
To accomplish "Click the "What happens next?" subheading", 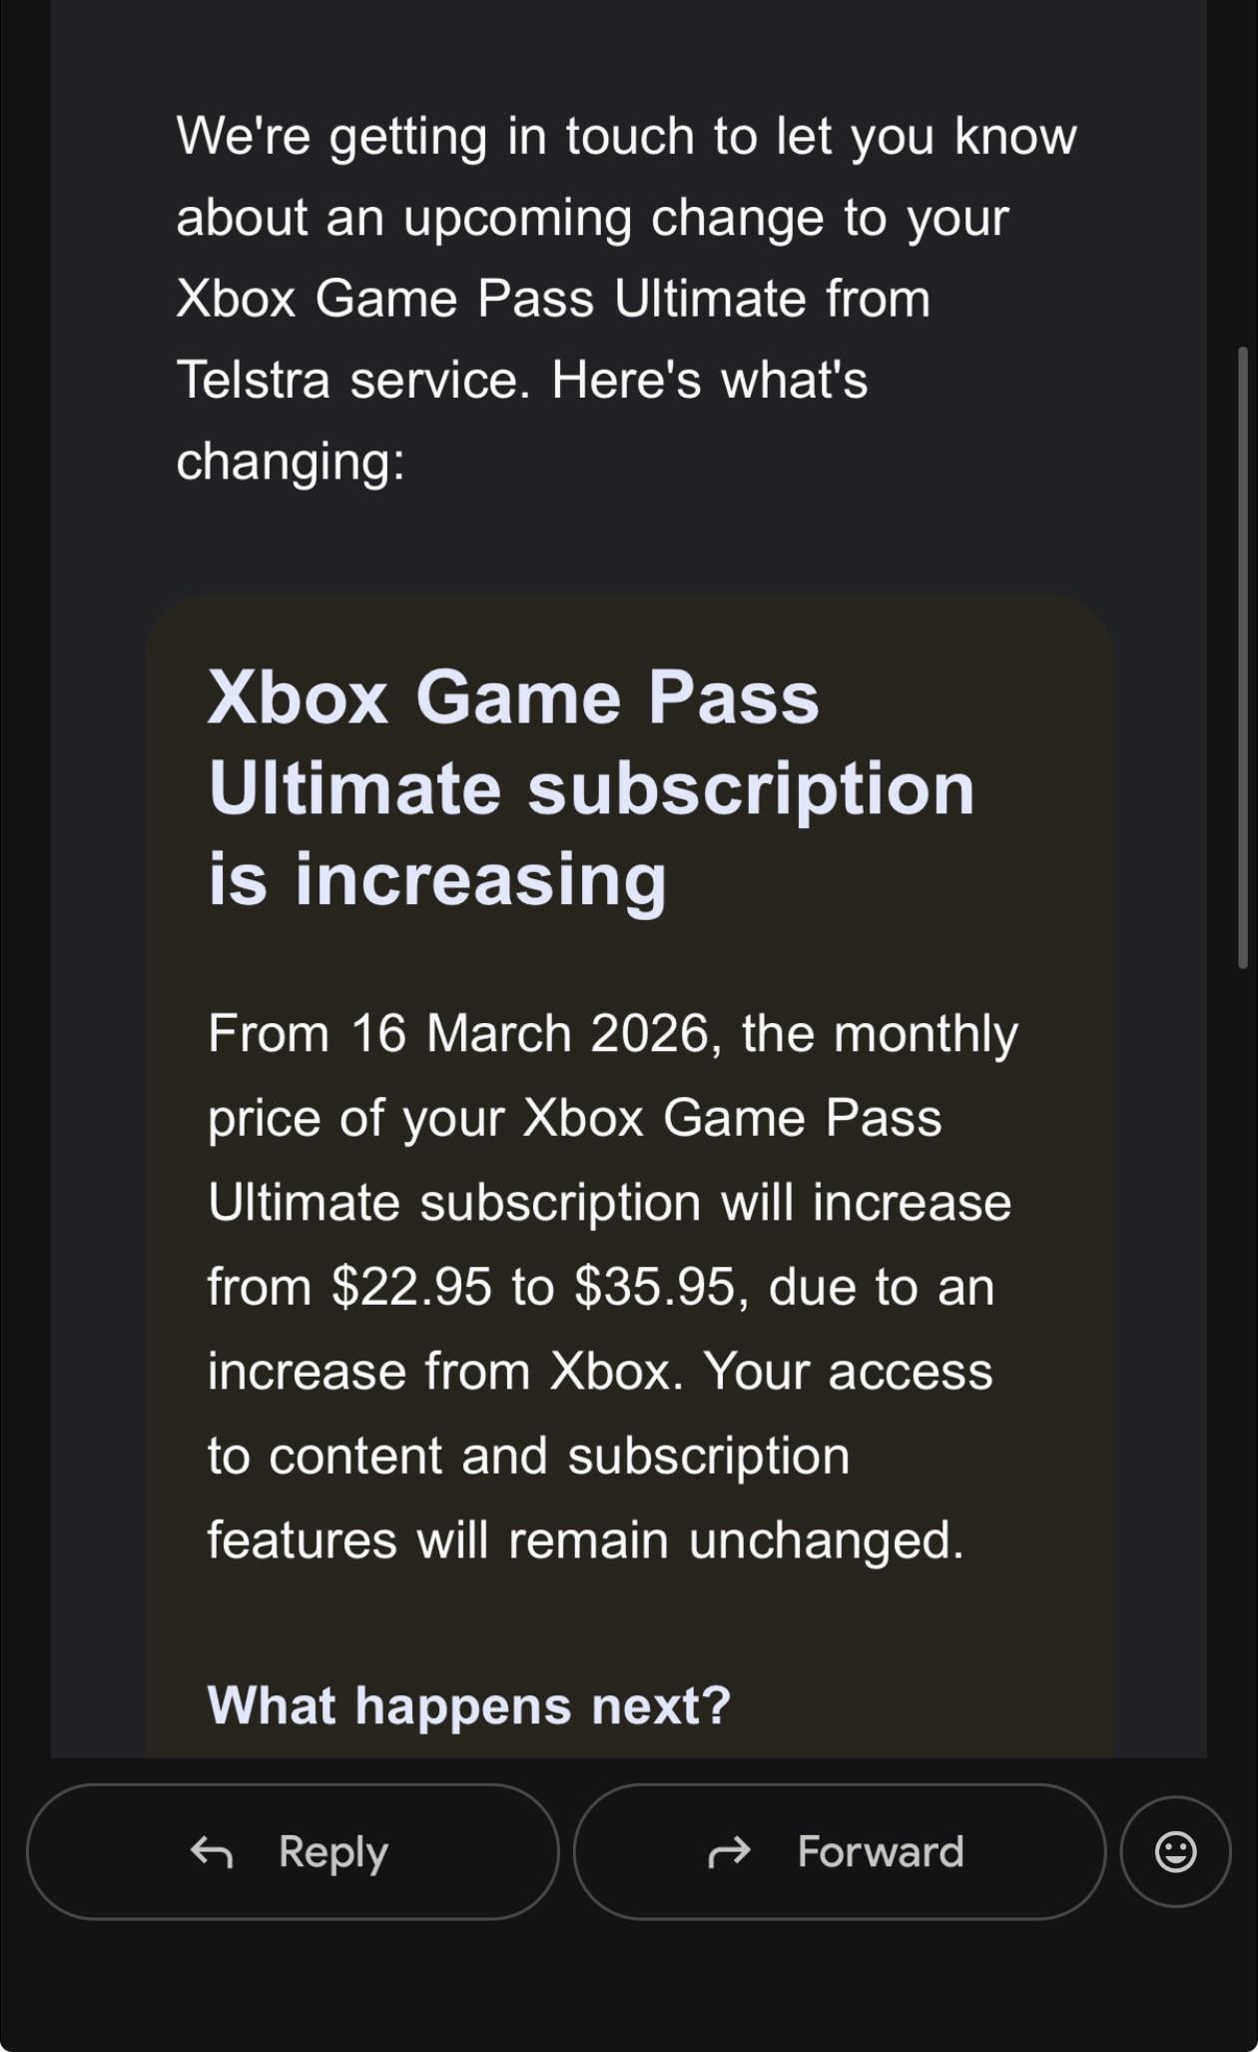I will 469,1704.
